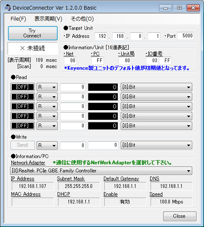Toggle the first Read row [OFF] button
Screen dimensions: 204x227
[x=23, y=87]
